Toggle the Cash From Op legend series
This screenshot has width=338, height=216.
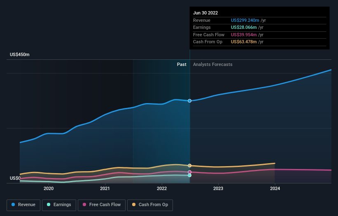click(150, 205)
